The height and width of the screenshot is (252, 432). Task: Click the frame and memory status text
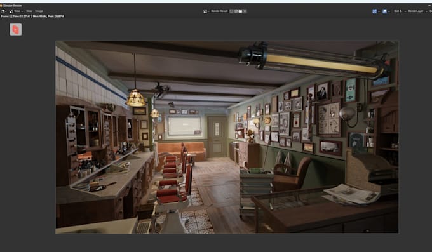pos(32,17)
